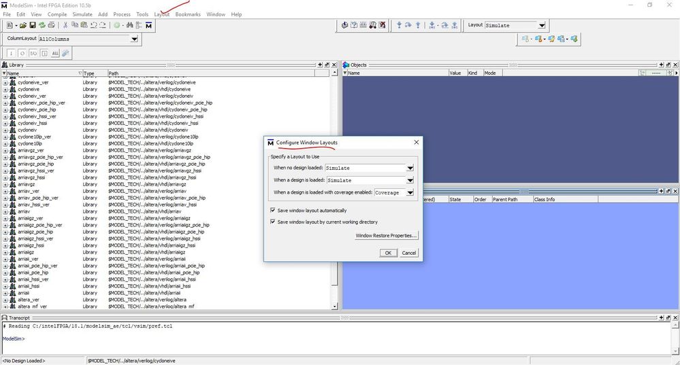The width and height of the screenshot is (680, 365).
Task: Click the Print toolbar icon
Action: [x=51, y=26]
